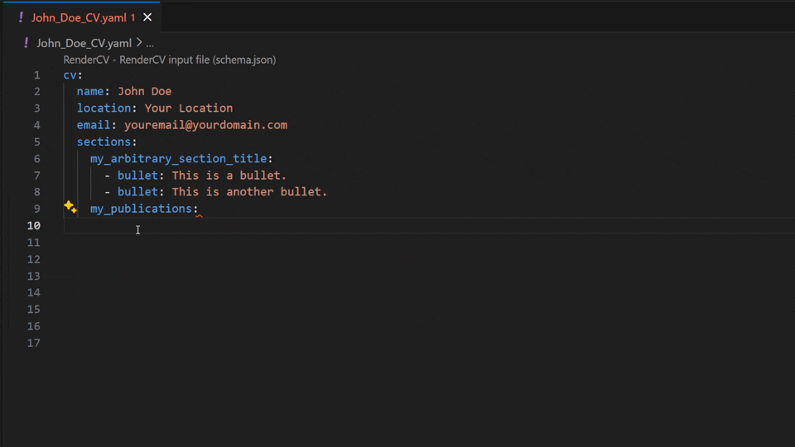Screen dimensions: 795x447
Task: Click the 'location' key on line 3
Action: (x=104, y=108)
